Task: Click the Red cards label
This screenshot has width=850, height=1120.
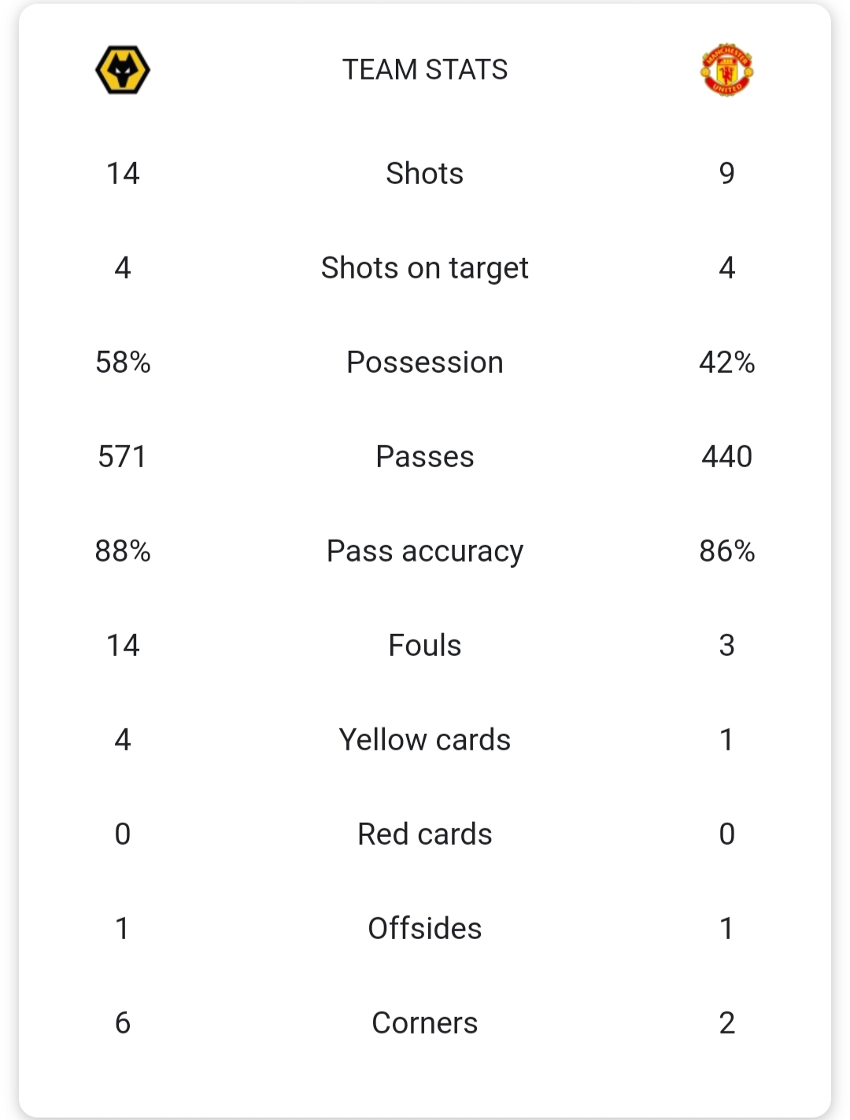Action: pos(425,834)
